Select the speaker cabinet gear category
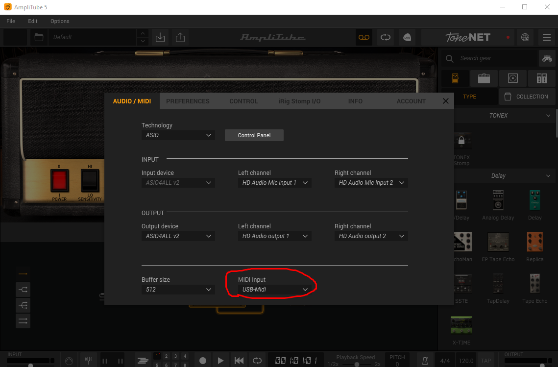558x367 pixels. point(513,78)
